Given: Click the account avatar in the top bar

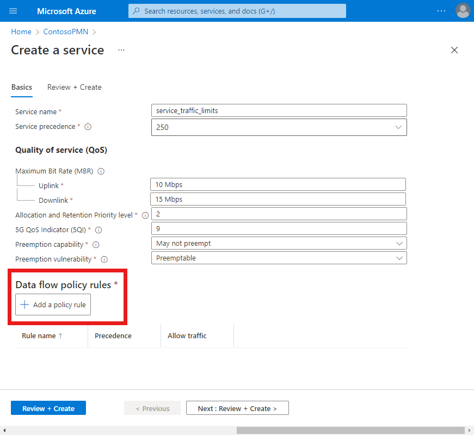Looking at the screenshot, I should coord(463,11).
